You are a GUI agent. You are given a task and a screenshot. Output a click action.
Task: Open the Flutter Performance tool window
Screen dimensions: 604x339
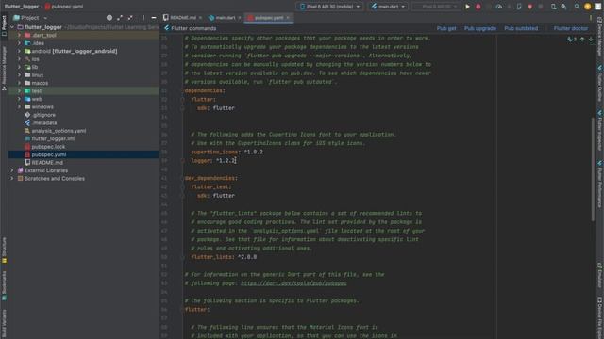tap(600, 185)
